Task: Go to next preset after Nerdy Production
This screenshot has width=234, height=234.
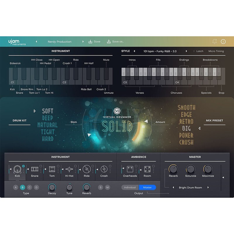Action: (83, 42)
